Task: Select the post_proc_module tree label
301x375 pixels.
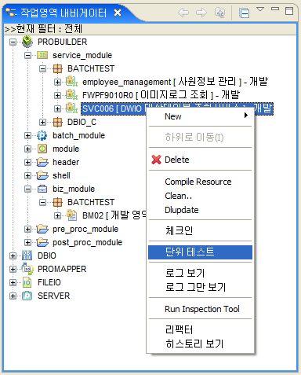Action: coord(87,242)
